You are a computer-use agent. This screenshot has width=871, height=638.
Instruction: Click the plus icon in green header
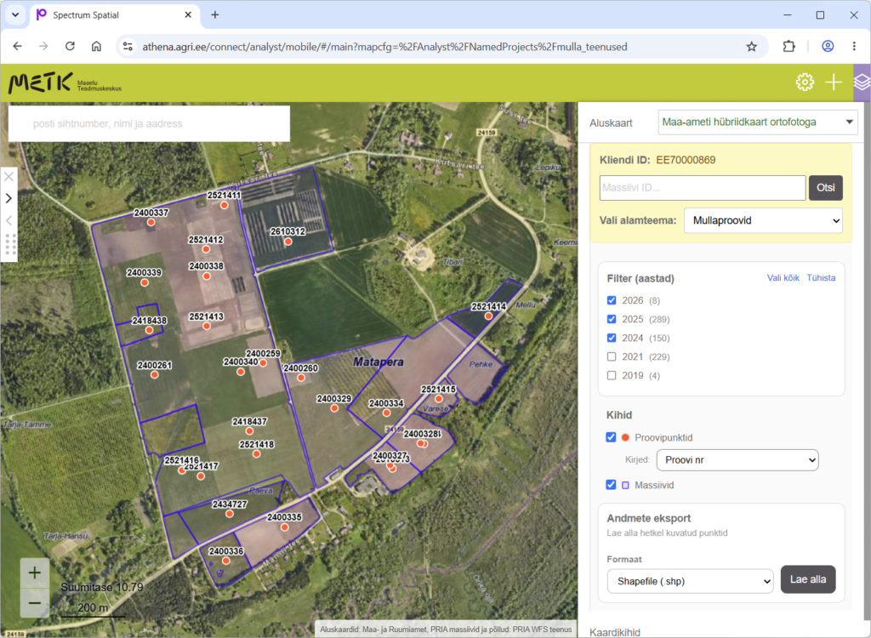coord(834,83)
